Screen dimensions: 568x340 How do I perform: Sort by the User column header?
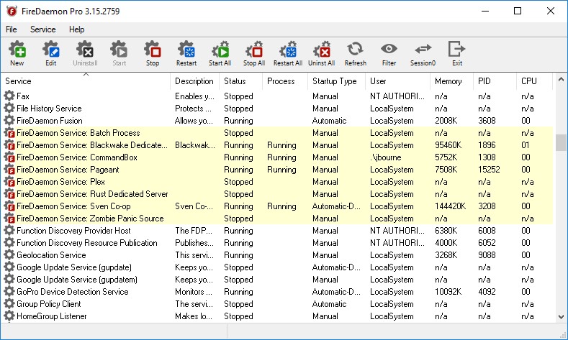(398, 81)
